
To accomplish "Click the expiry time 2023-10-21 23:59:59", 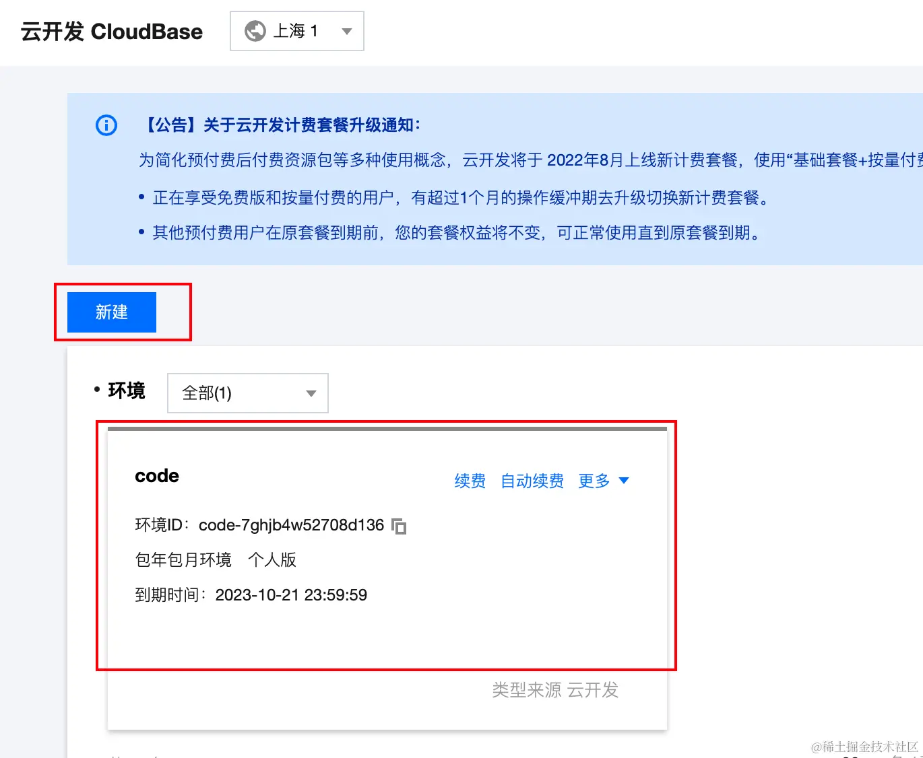I will [291, 595].
